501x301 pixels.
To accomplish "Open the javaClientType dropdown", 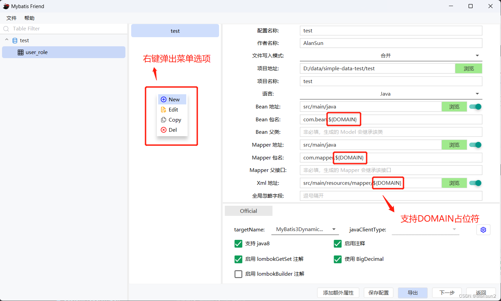I will click(x=425, y=229).
